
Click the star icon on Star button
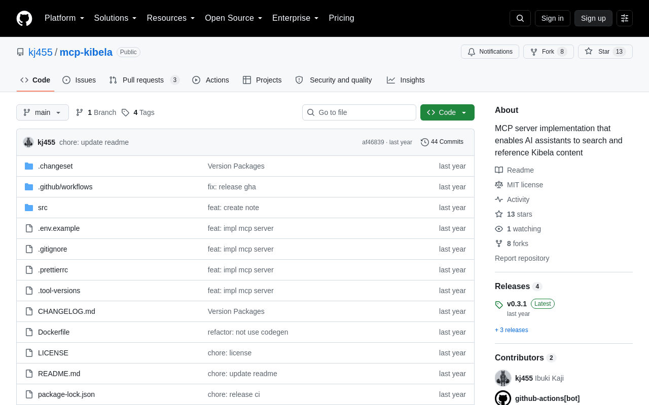coord(589,51)
